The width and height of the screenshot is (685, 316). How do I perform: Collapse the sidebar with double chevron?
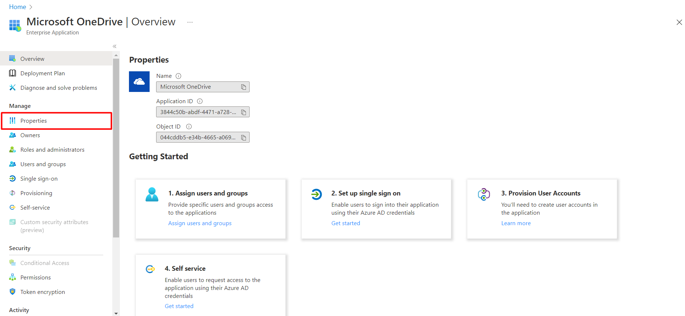tap(114, 46)
